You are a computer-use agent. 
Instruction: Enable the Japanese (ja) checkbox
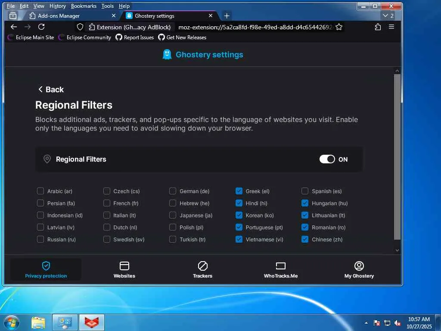173,215
